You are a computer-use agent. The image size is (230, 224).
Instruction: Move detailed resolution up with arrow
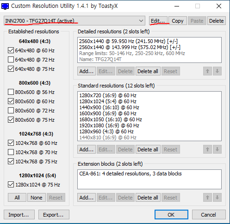[x=207, y=71]
